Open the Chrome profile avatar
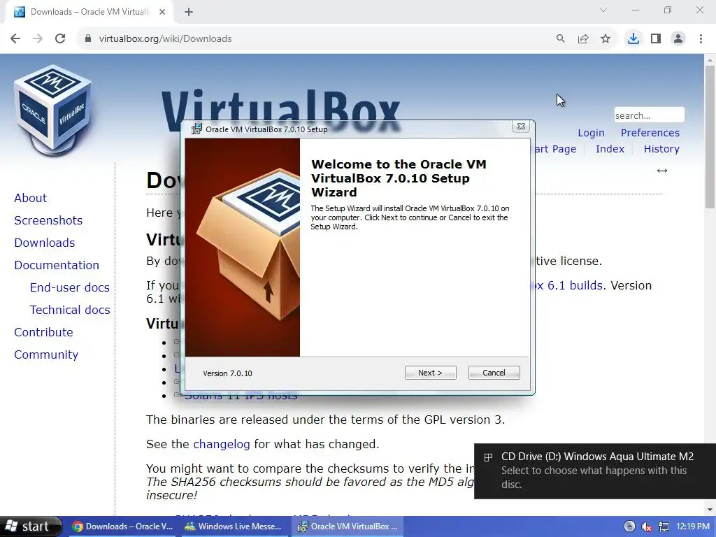Screen dimensions: 716x537 click(x=678, y=39)
